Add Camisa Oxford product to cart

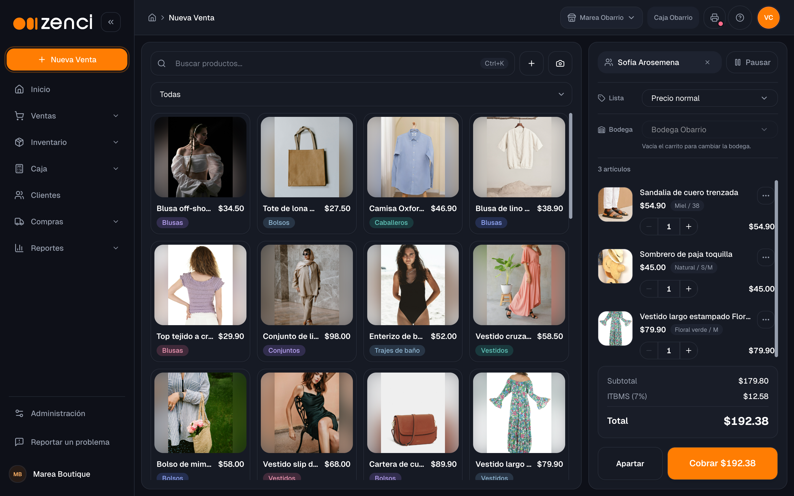click(413, 173)
